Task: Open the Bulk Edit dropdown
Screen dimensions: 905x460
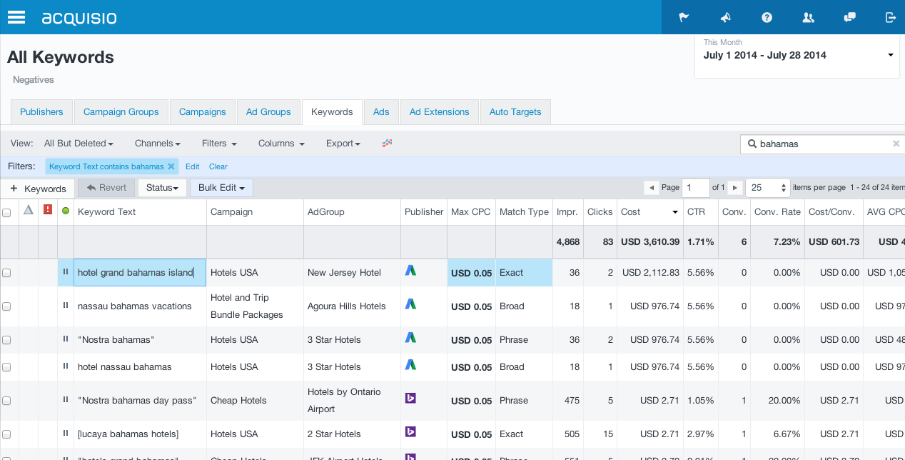Action: pyautogui.click(x=221, y=187)
